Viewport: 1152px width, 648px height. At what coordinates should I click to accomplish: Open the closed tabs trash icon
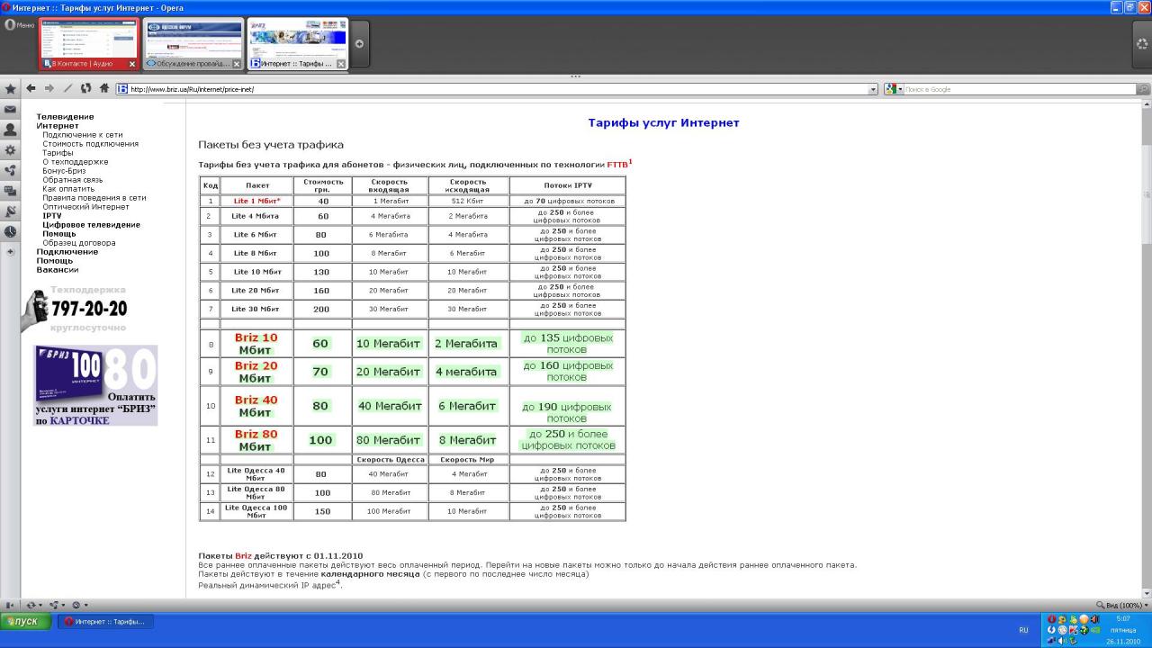point(1142,43)
